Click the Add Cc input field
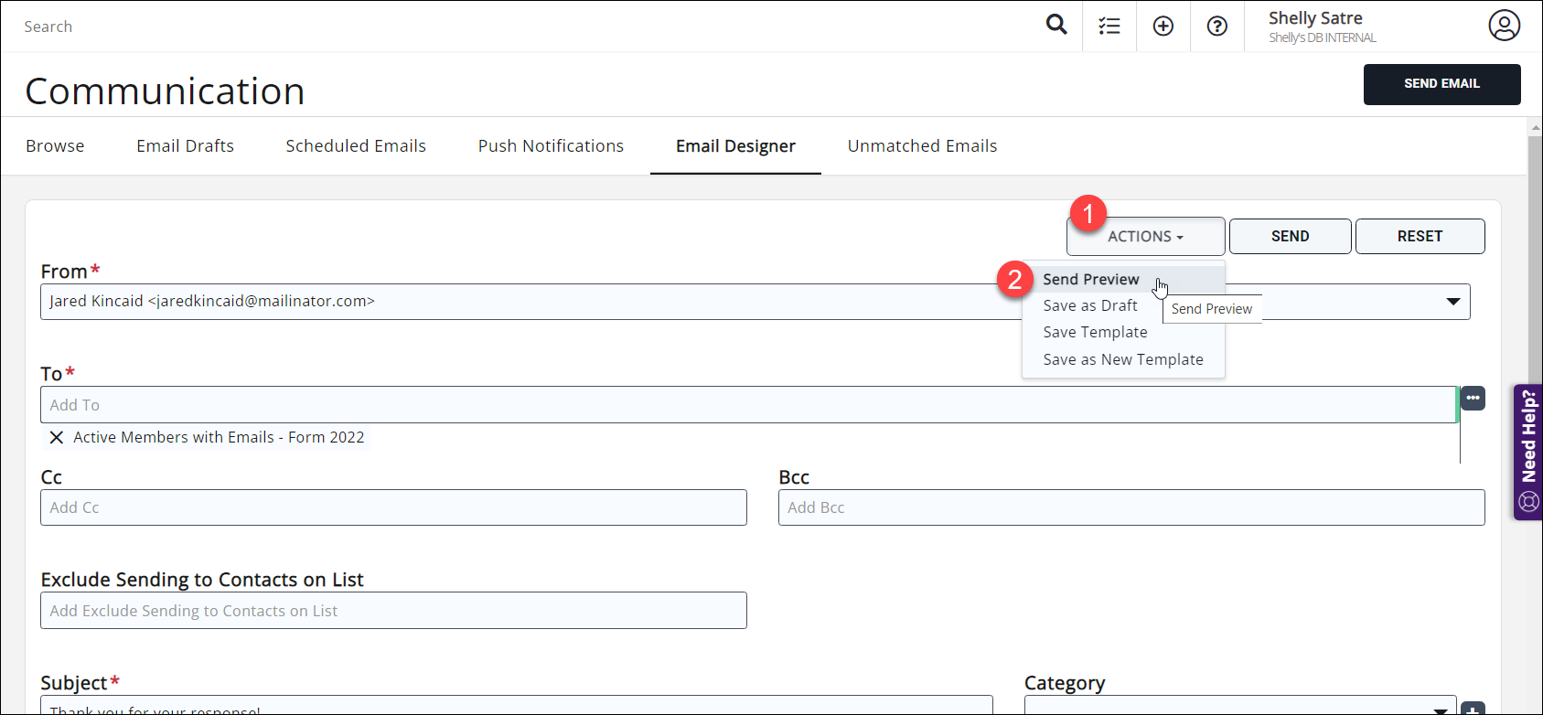This screenshot has width=1543, height=715. click(x=393, y=507)
